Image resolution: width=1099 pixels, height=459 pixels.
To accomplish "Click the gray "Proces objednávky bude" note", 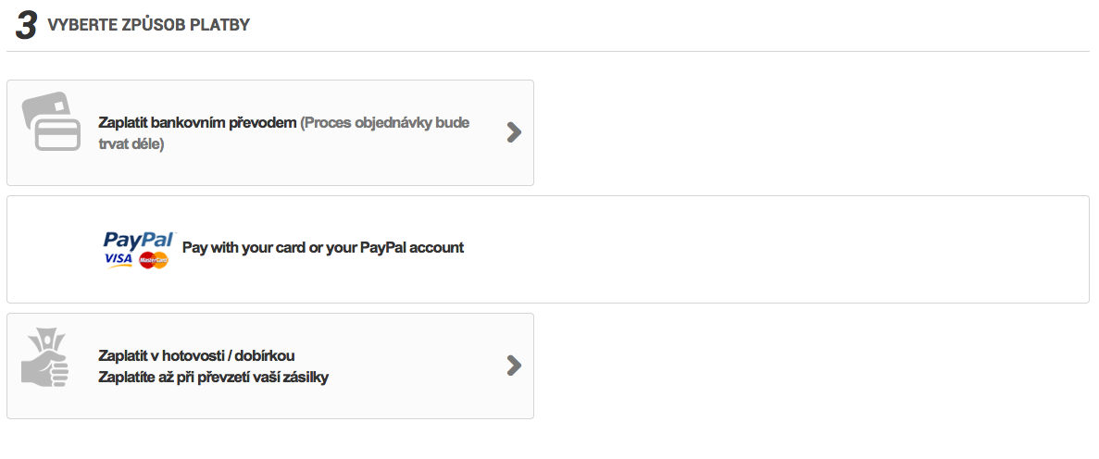I will (x=385, y=123).
